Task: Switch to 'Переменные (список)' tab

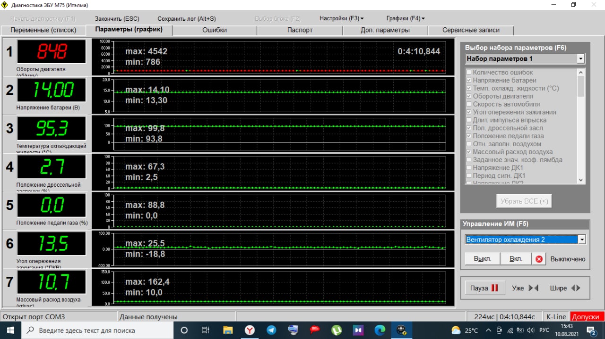Action: point(43,30)
